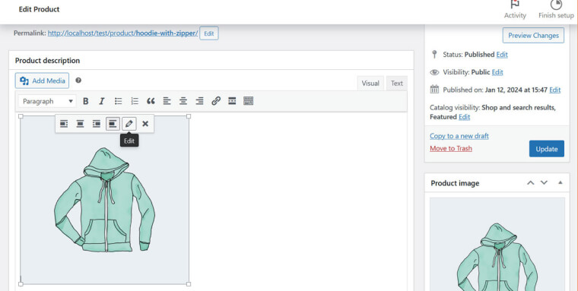Apply blockquote formatting
578x291 pixels.
(151, 101)
